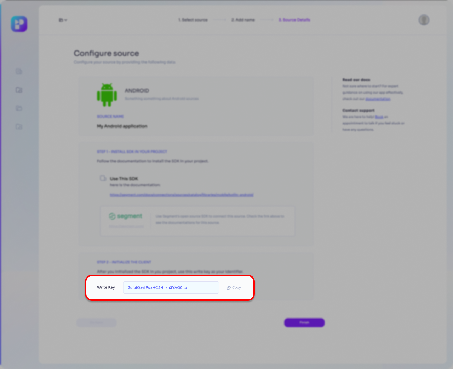The width and height of the screenshot is (453, 369).
Task: Click the Previous button at the bottom left
Action: point(96,322)
